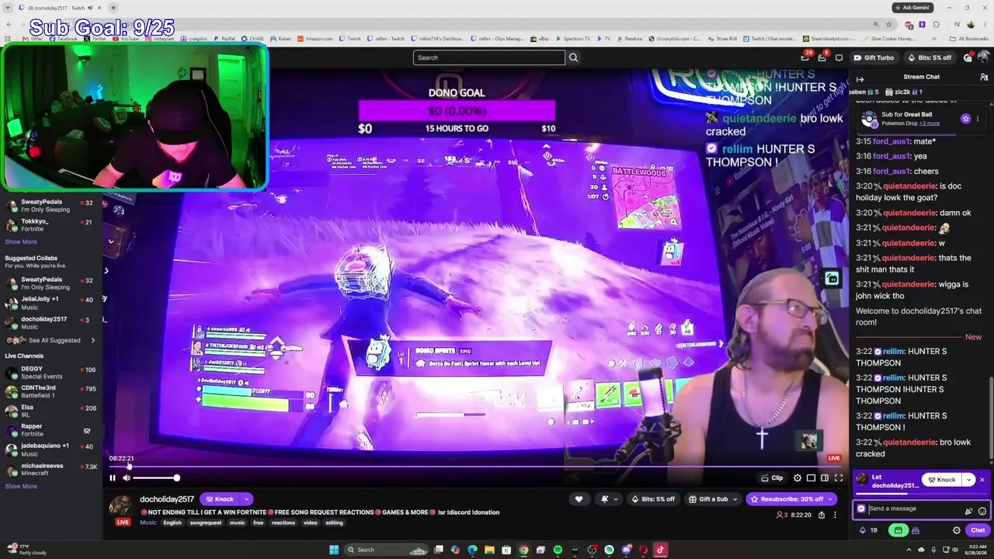
Task: Open the player settings gear icon
Action: tap(797, 478)
